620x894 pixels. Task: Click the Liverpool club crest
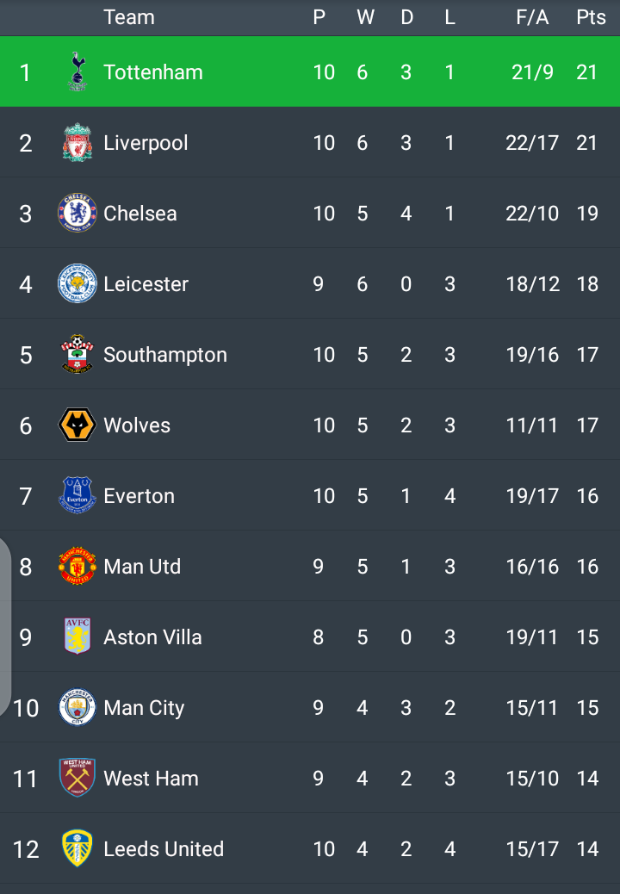click(77, 143)
